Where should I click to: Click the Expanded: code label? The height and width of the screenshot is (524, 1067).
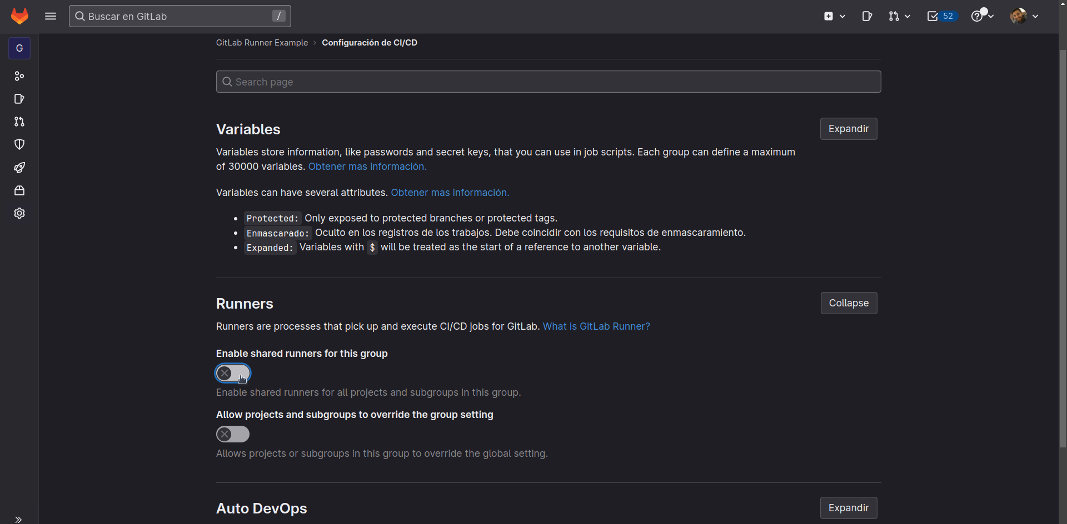[x=270, y=248]
